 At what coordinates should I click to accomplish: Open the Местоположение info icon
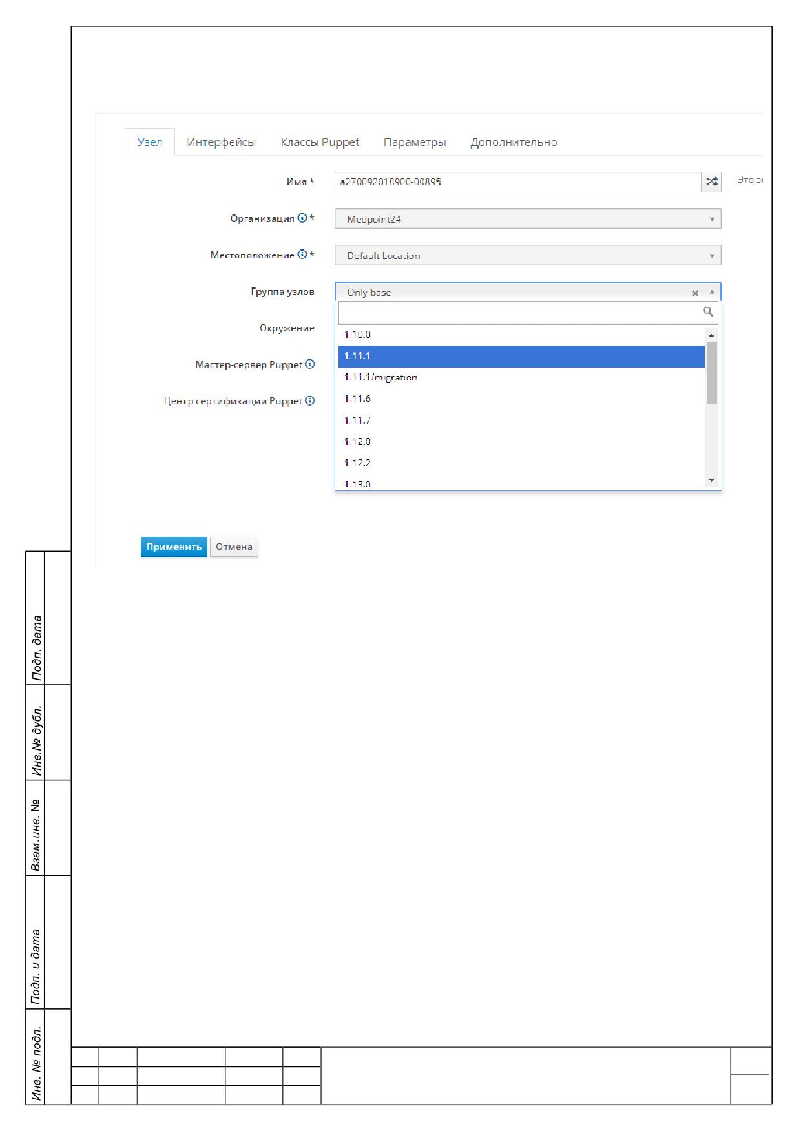coord(302,255)
